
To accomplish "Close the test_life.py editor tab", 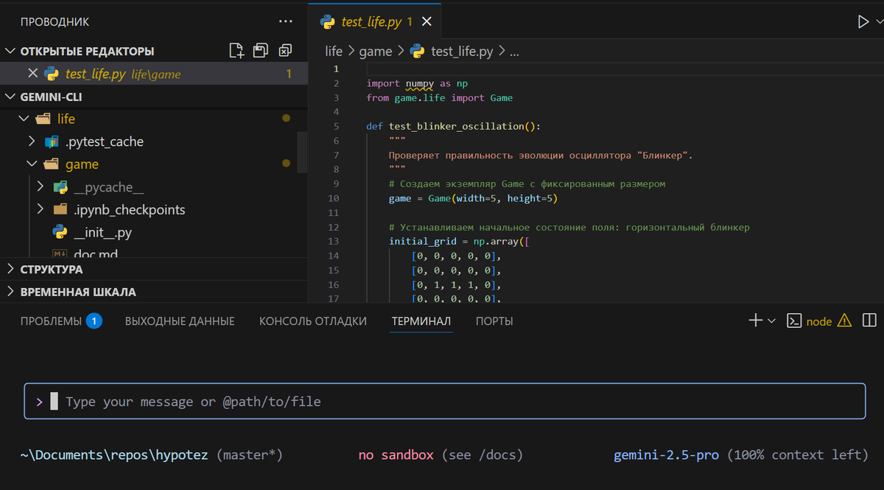I will pyautogui.click(x=426, y=22).
